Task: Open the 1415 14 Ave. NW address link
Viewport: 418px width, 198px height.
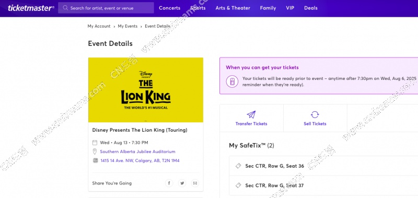Action: coord(140,161)
